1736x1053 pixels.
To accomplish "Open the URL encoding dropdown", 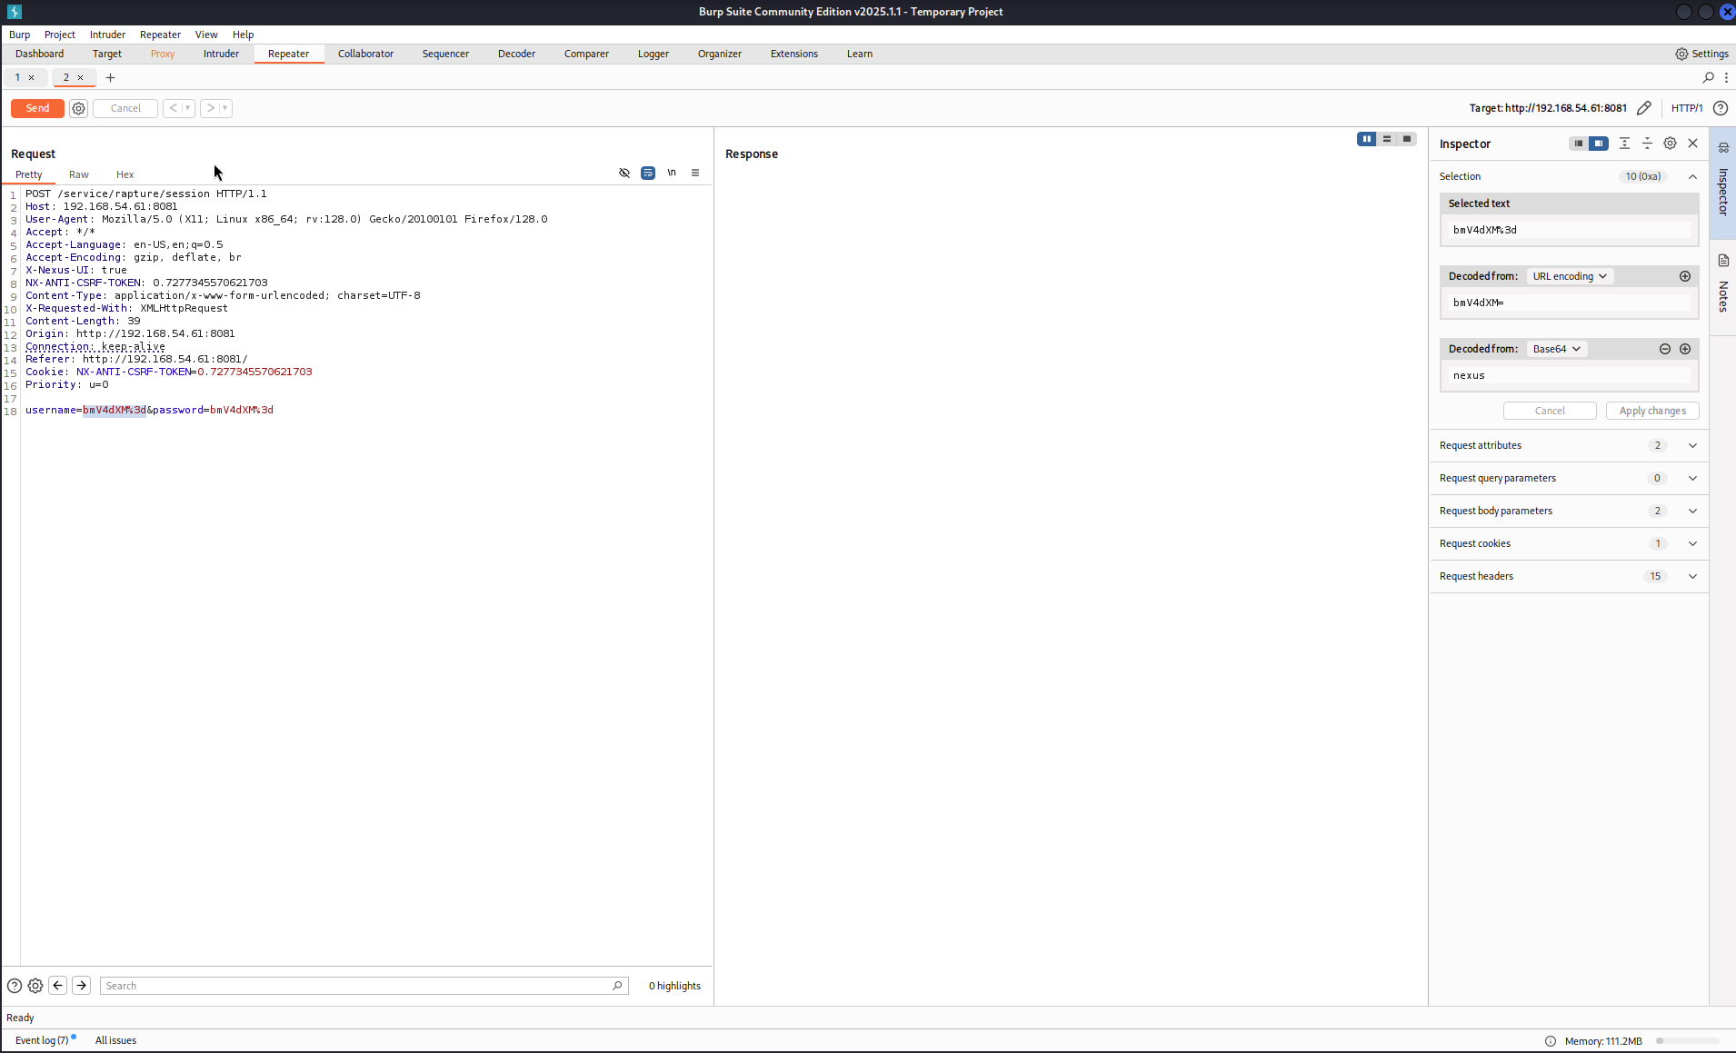I will (1570, 276).
